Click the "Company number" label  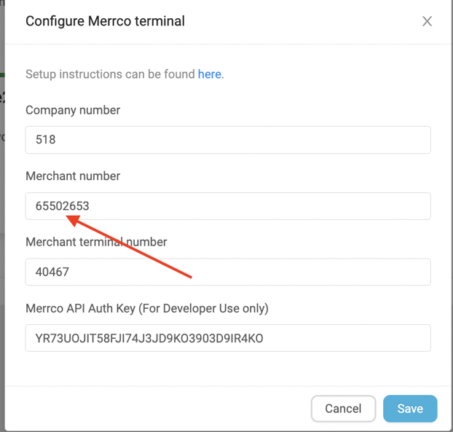point(73,111)
